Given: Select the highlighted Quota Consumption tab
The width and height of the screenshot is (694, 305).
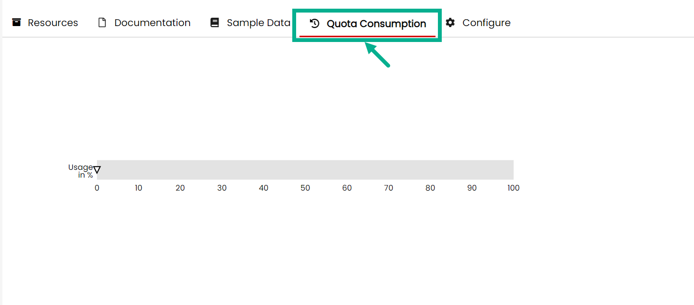Looking at the screenshot, I should tap(377, 23).
